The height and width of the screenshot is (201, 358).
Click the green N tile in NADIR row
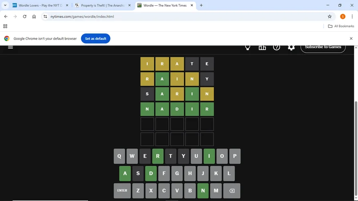[147, 109]
